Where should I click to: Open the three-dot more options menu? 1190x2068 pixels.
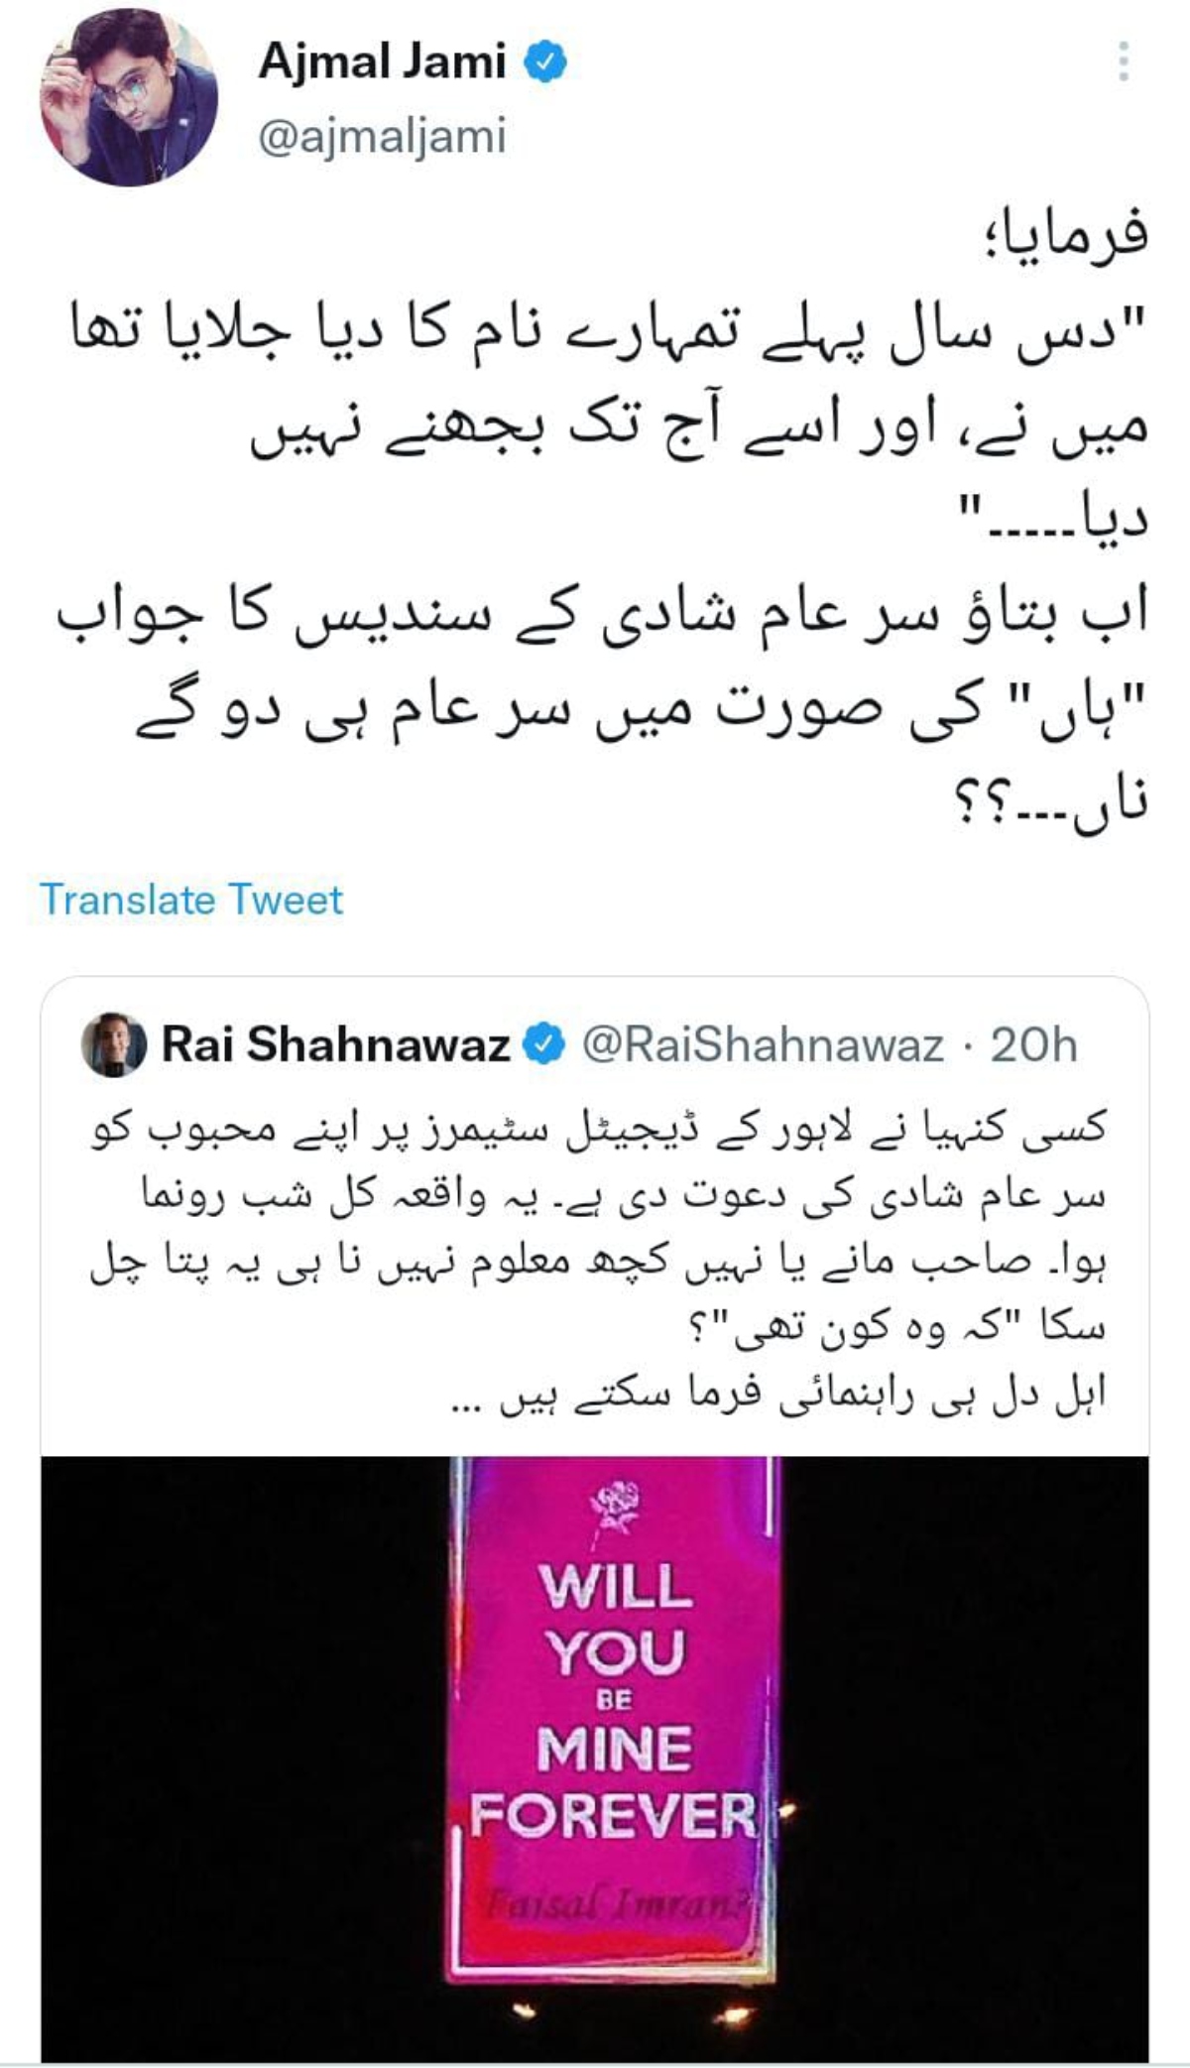click(x=1123, y=61)
